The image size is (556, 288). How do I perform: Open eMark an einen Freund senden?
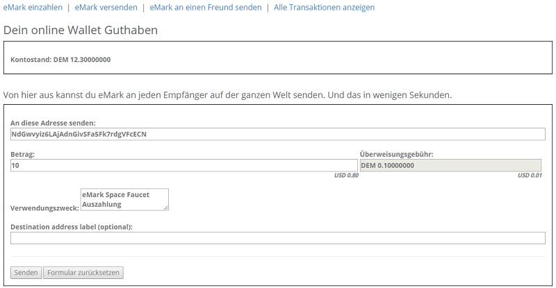tap(206, 8)
